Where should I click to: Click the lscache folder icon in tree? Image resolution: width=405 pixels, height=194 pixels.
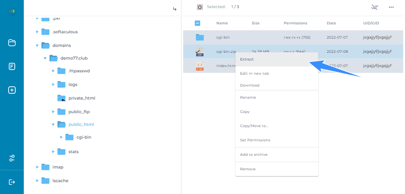(x=45, y=181)
